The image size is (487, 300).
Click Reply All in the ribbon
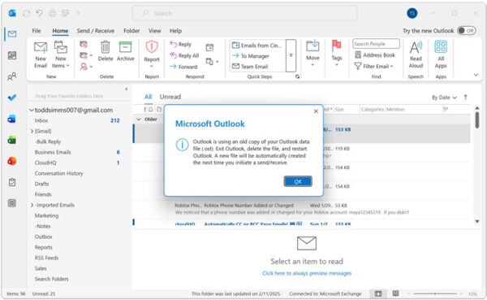coord(184,55)
